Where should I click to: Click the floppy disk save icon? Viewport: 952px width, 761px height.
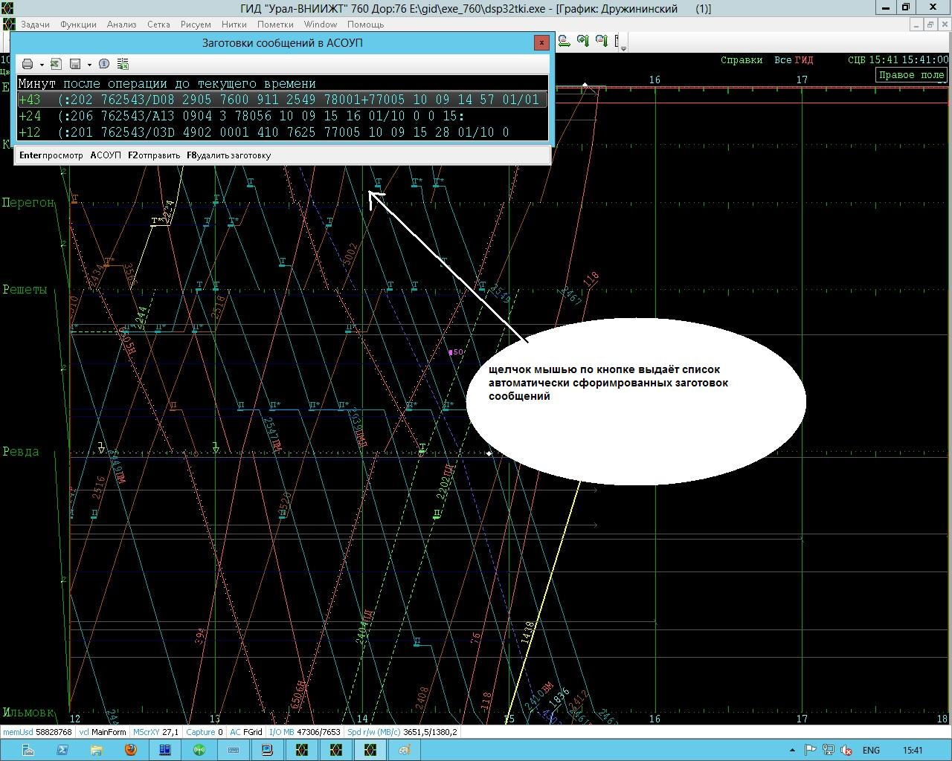click(x=75, y=64)
